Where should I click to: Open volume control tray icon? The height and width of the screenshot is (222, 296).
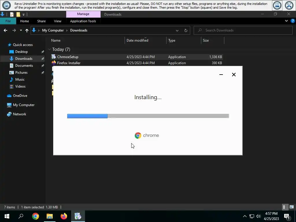(x=258, y=216)
